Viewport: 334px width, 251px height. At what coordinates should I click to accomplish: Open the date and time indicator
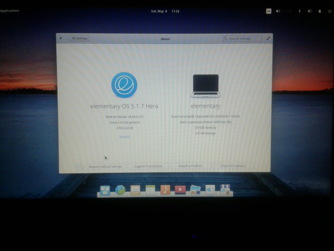[x=165, y=11]
